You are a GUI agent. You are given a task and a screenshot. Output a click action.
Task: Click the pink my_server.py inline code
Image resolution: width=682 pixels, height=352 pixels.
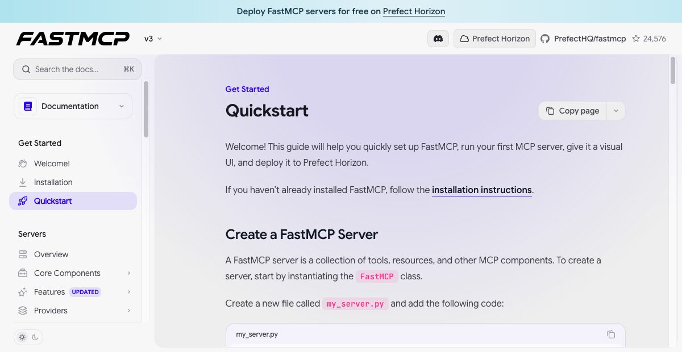click(x=355, y=304)
